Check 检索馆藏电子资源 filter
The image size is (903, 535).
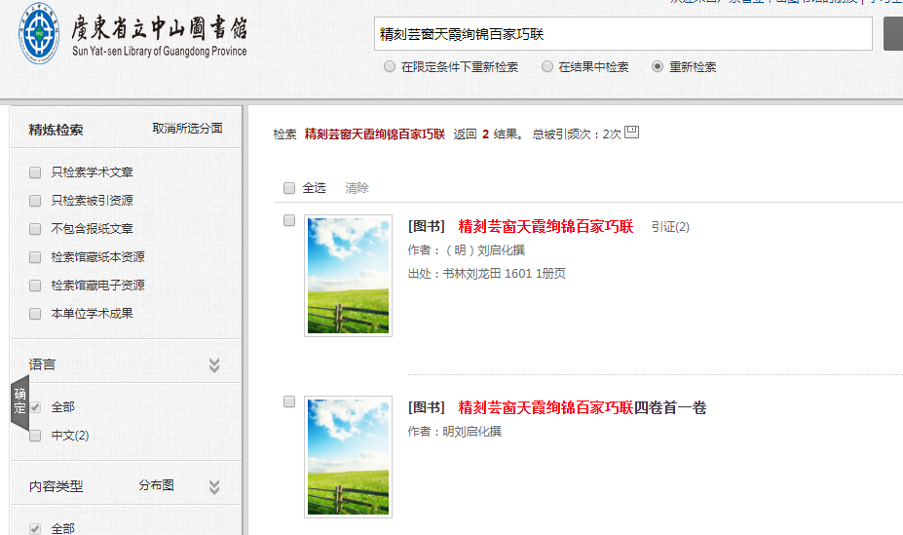pos(35,286)
